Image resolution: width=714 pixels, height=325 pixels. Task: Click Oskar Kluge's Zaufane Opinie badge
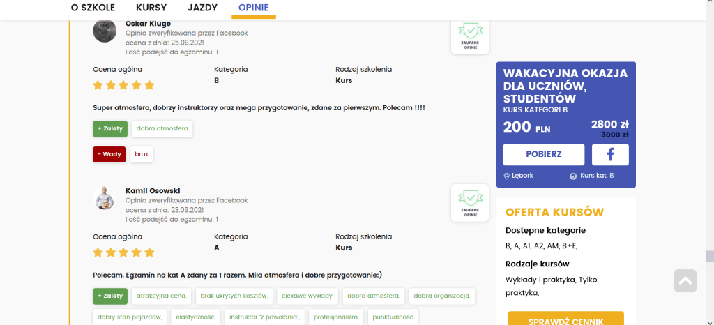(470, 35)
